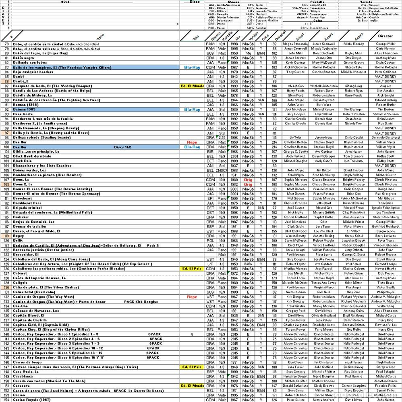Image resolution: width=402 pixels, height=402 pixels.
Task: Click the title cell 'Bailando con lobos'
Action: (x=30, y=62)
